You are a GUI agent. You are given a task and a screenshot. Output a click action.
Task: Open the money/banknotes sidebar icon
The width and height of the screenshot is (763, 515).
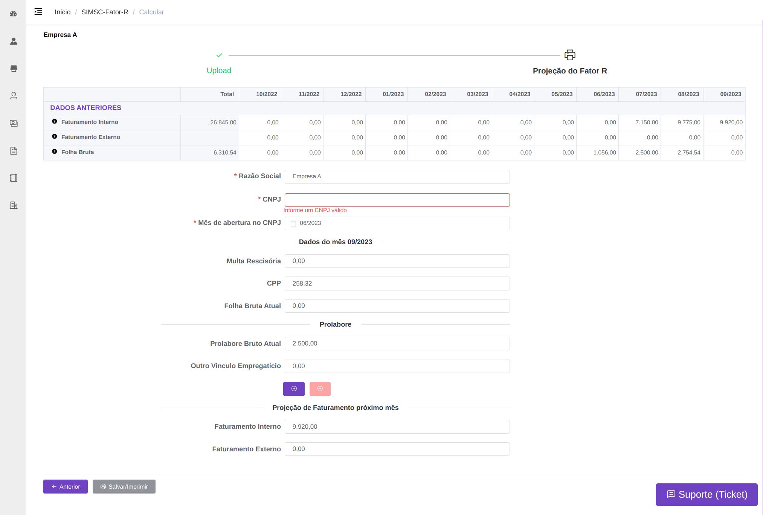pos(14,123)
